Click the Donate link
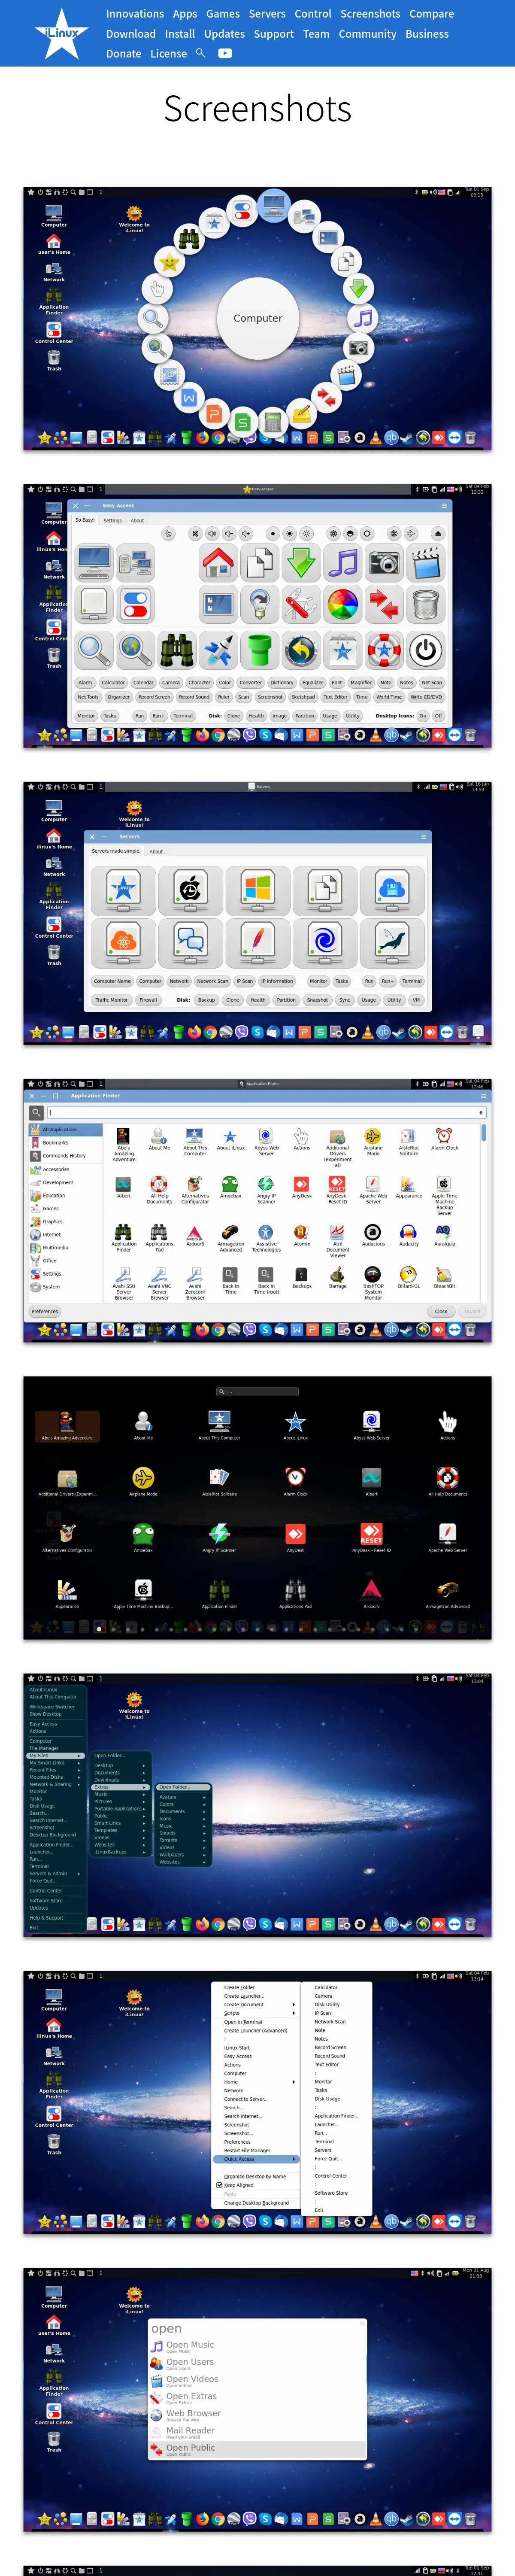The image size is (515, 2576). (x=124, y=54)
